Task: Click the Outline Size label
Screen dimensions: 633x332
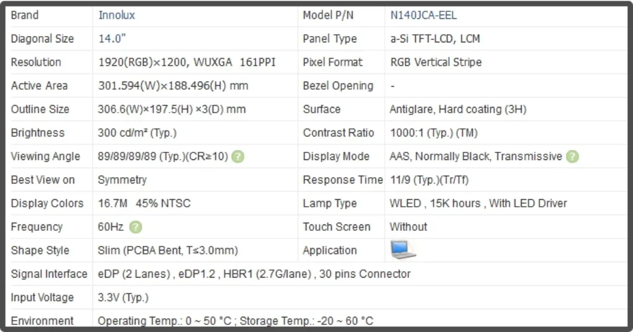Action: tap(40, 109)
